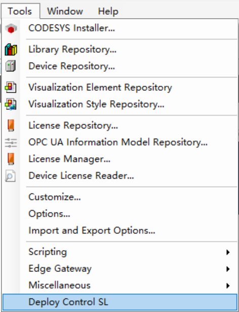Click the sliders icon for OPC UA repository
Image resolution: width=239 pixels, height=312 pixels.
click(x=11, y=142)
